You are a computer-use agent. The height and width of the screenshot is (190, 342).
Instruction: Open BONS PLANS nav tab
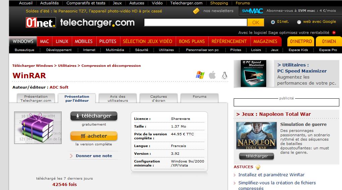[x=192, y=41]
